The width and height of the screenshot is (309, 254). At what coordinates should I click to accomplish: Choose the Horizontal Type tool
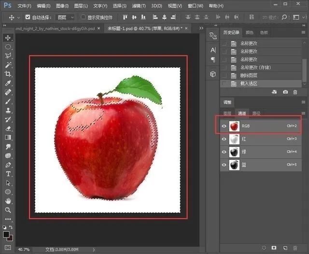pyautogui.click(x=8, y=174)
